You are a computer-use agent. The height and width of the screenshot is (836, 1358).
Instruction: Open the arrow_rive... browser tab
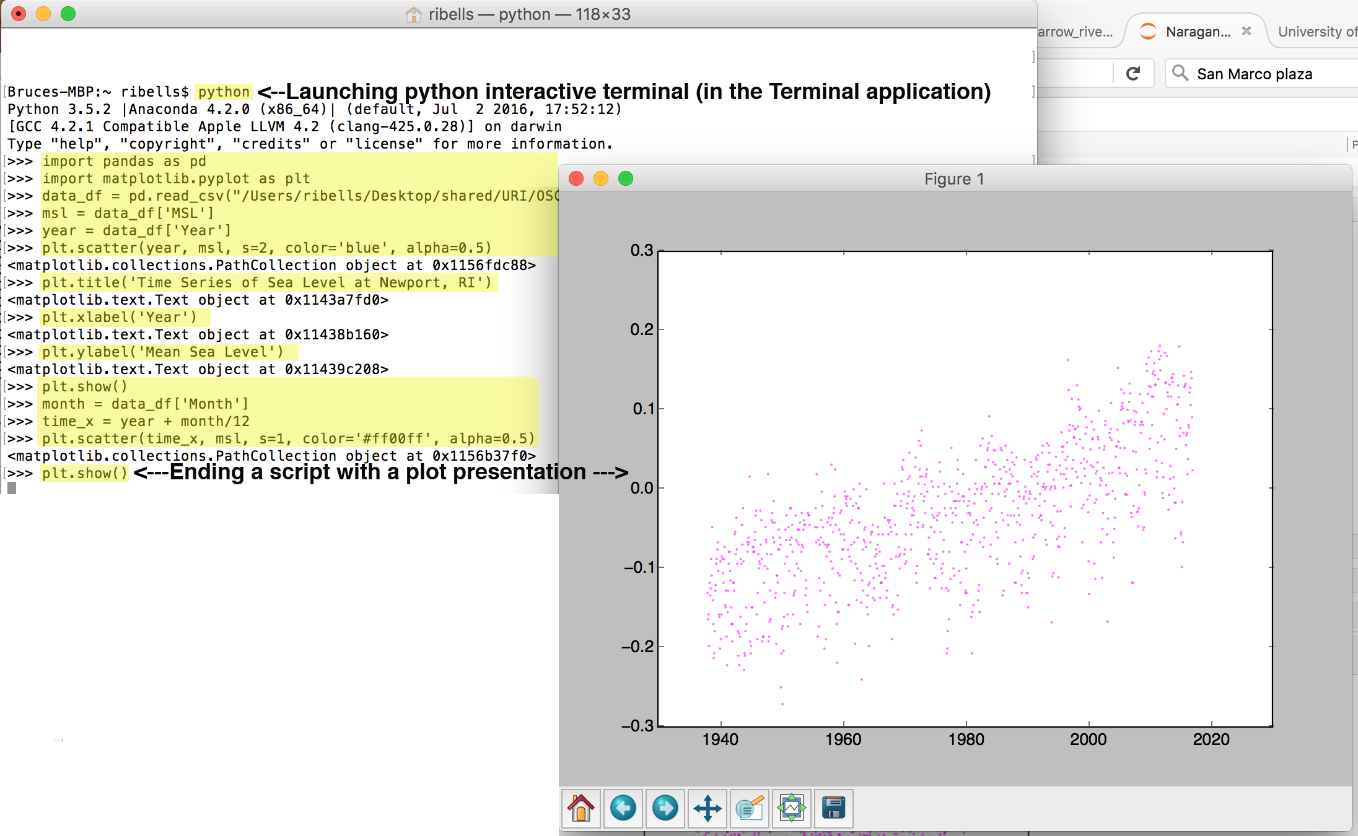[1075, 32]
